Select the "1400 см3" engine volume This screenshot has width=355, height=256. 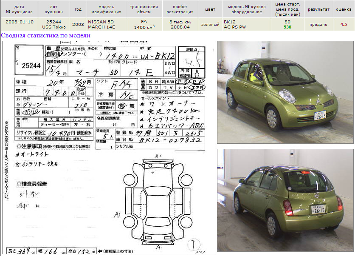coord(144,27)
